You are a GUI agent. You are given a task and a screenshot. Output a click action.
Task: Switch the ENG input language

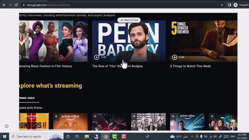point(233,136)
